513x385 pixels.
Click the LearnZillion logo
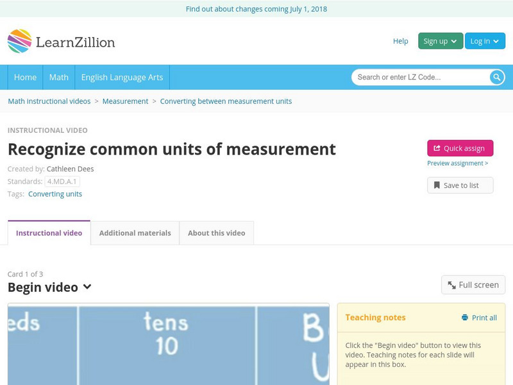pyautogui.click(x=62, y=40)
